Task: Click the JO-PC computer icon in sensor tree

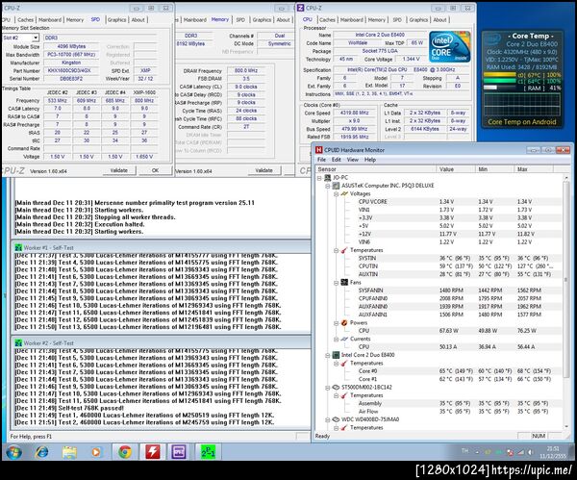Action: [x=327, y=178]
